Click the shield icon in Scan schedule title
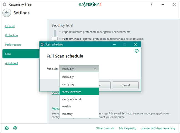This screenshot has width=180, height=133. [x=42, y=44]
